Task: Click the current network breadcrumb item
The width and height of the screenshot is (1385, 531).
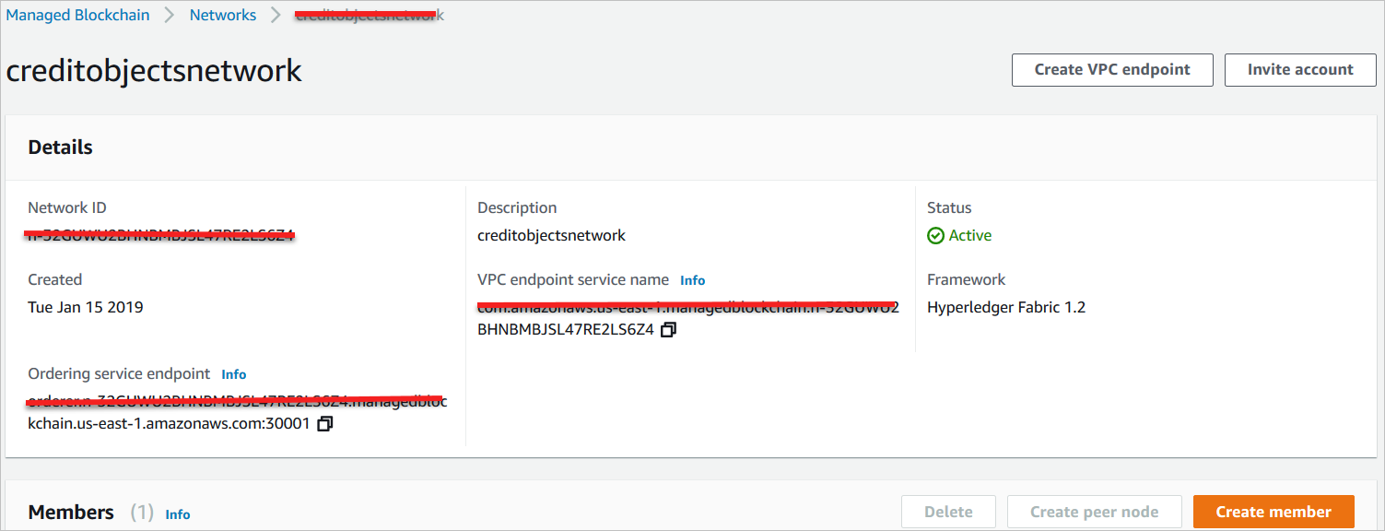Action: (x=369, y=16)
